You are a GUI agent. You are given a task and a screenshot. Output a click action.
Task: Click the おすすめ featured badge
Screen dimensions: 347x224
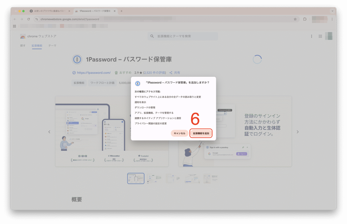[x=123, y=73]
